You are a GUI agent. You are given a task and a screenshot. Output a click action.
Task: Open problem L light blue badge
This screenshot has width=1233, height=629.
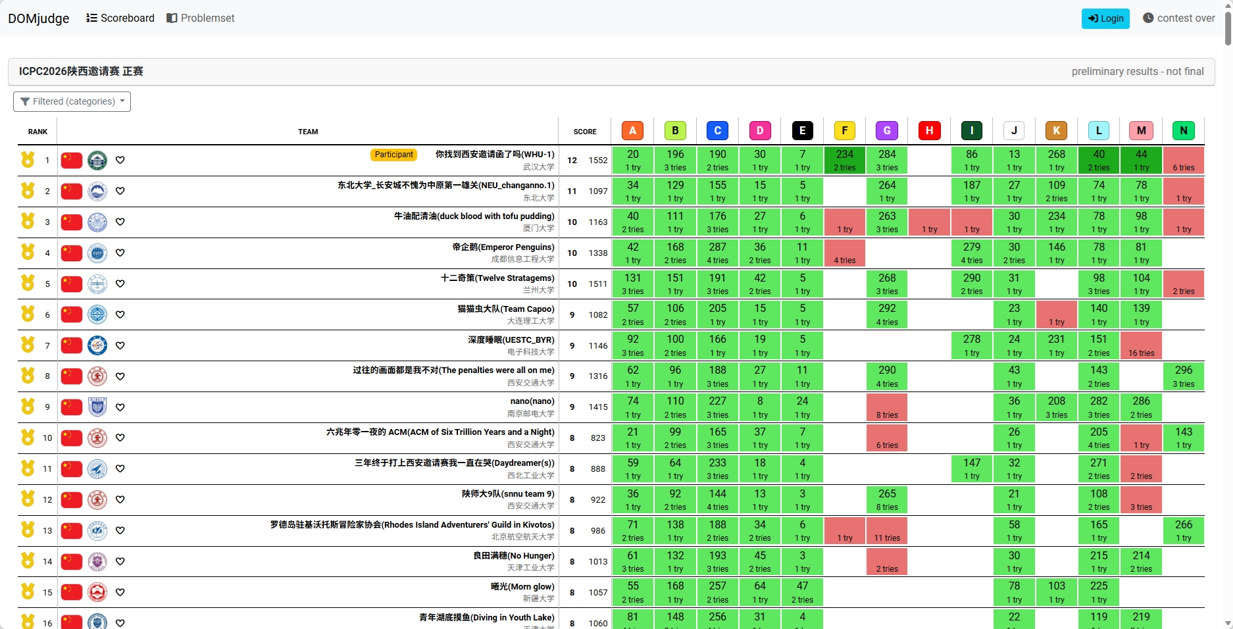1099,131
